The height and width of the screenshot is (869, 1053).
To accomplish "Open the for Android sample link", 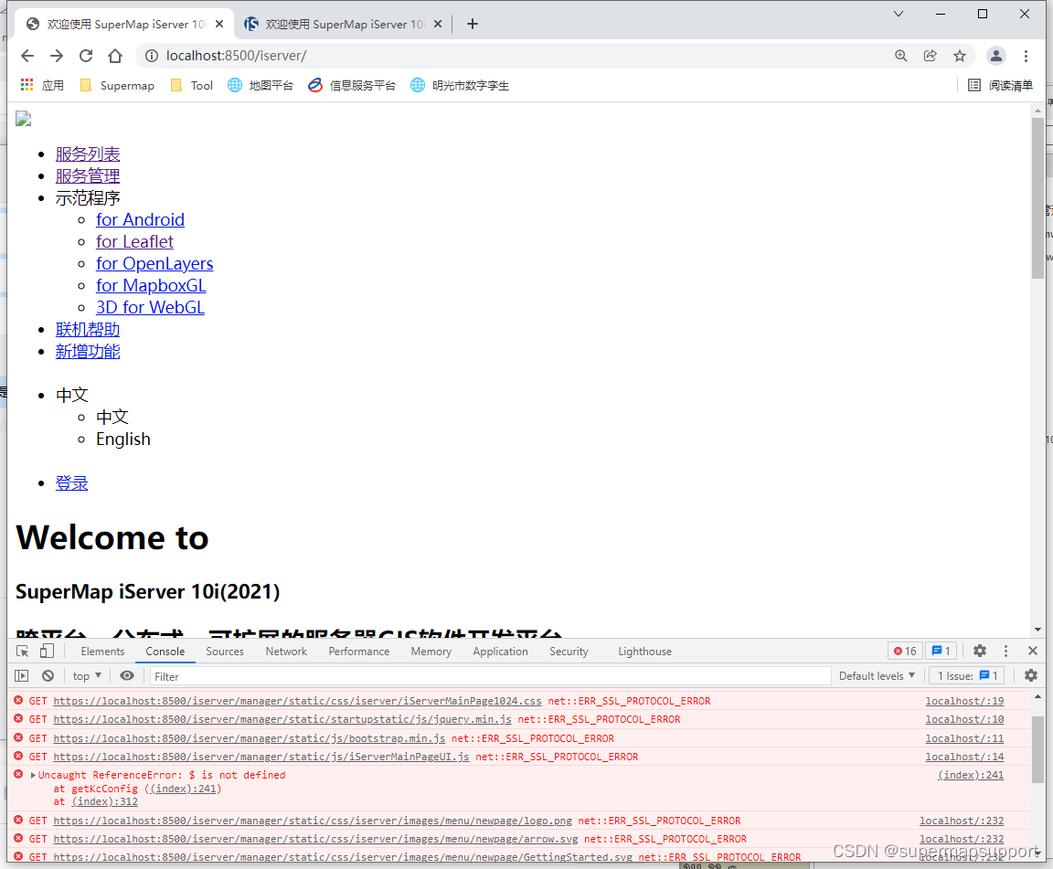I will (141, 219).
